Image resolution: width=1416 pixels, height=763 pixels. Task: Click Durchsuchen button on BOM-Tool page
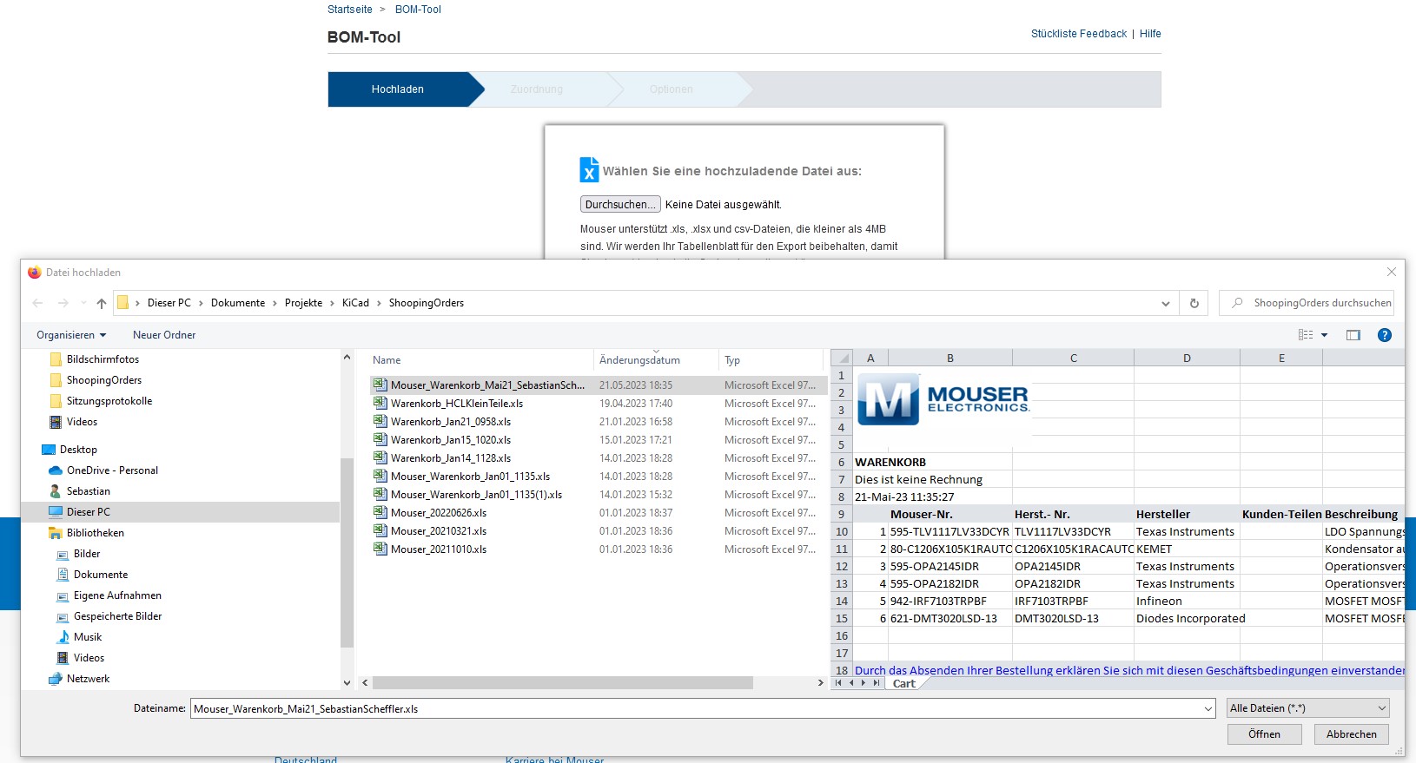coord(620,205)
